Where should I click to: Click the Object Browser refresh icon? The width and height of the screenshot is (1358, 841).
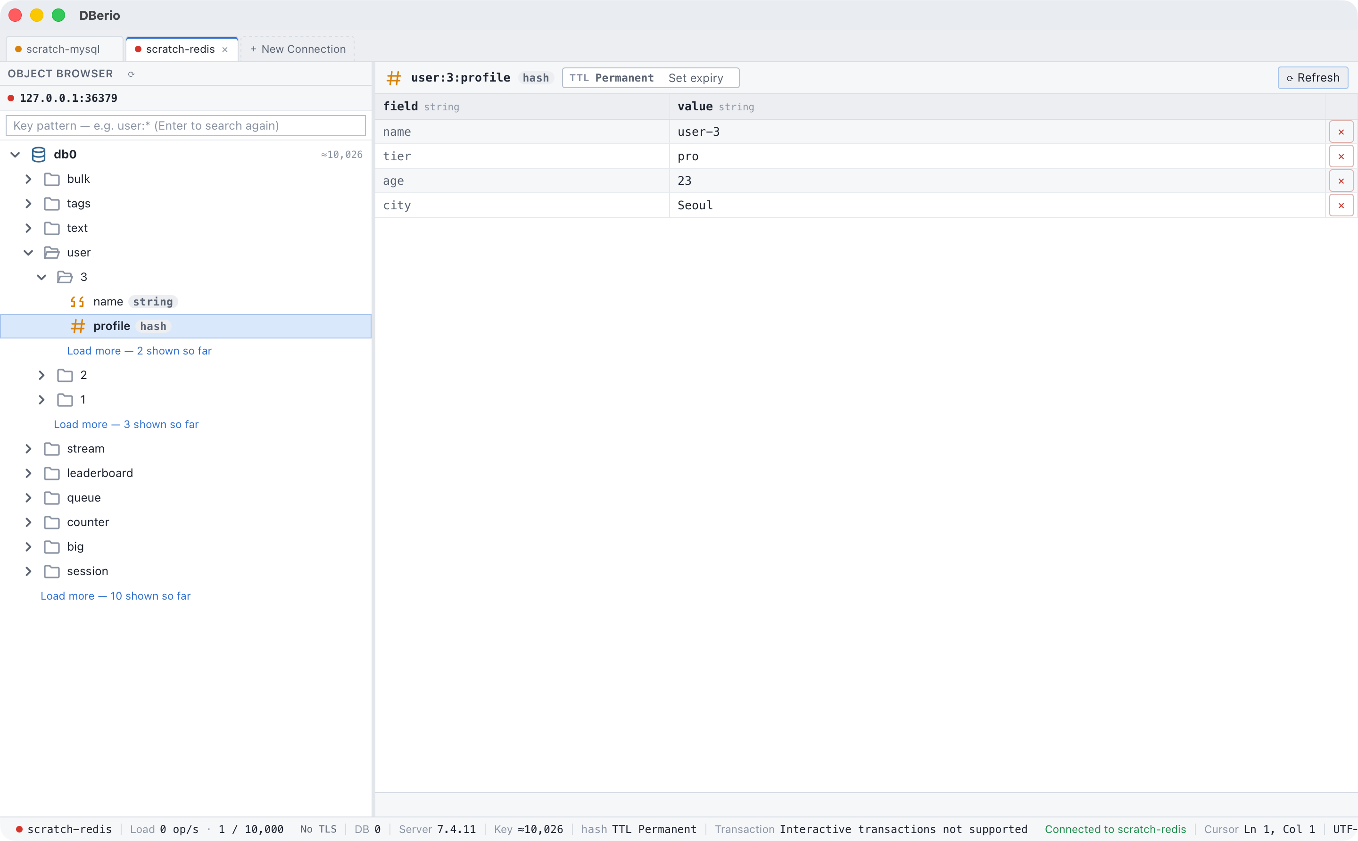131,74
